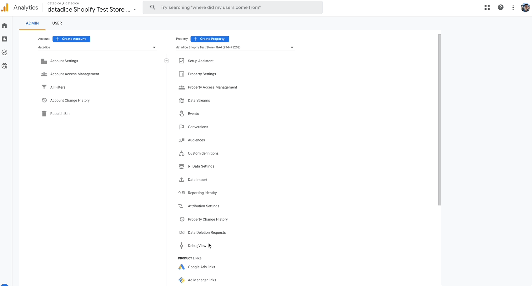Click the vertical scrollbar of admin panel

click(x=439, y=120)
